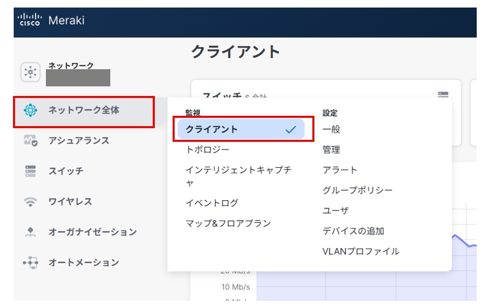Click the switch card icon at top right

443,96
